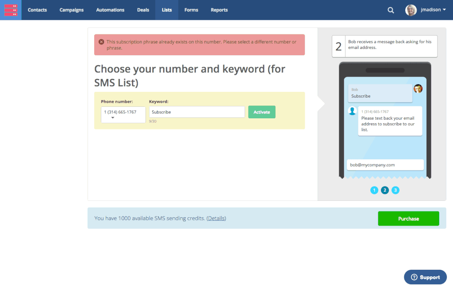Click the jmadison profile avatar

pos(411,10)
